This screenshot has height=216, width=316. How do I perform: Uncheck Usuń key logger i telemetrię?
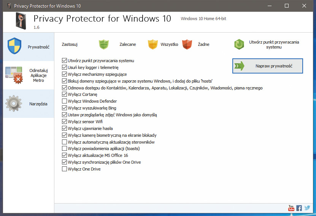point(64,67)
